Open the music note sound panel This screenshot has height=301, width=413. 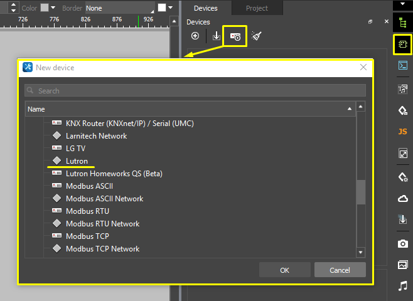[402, 285]
